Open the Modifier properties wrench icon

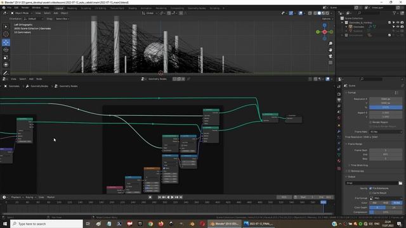point(339,131)
